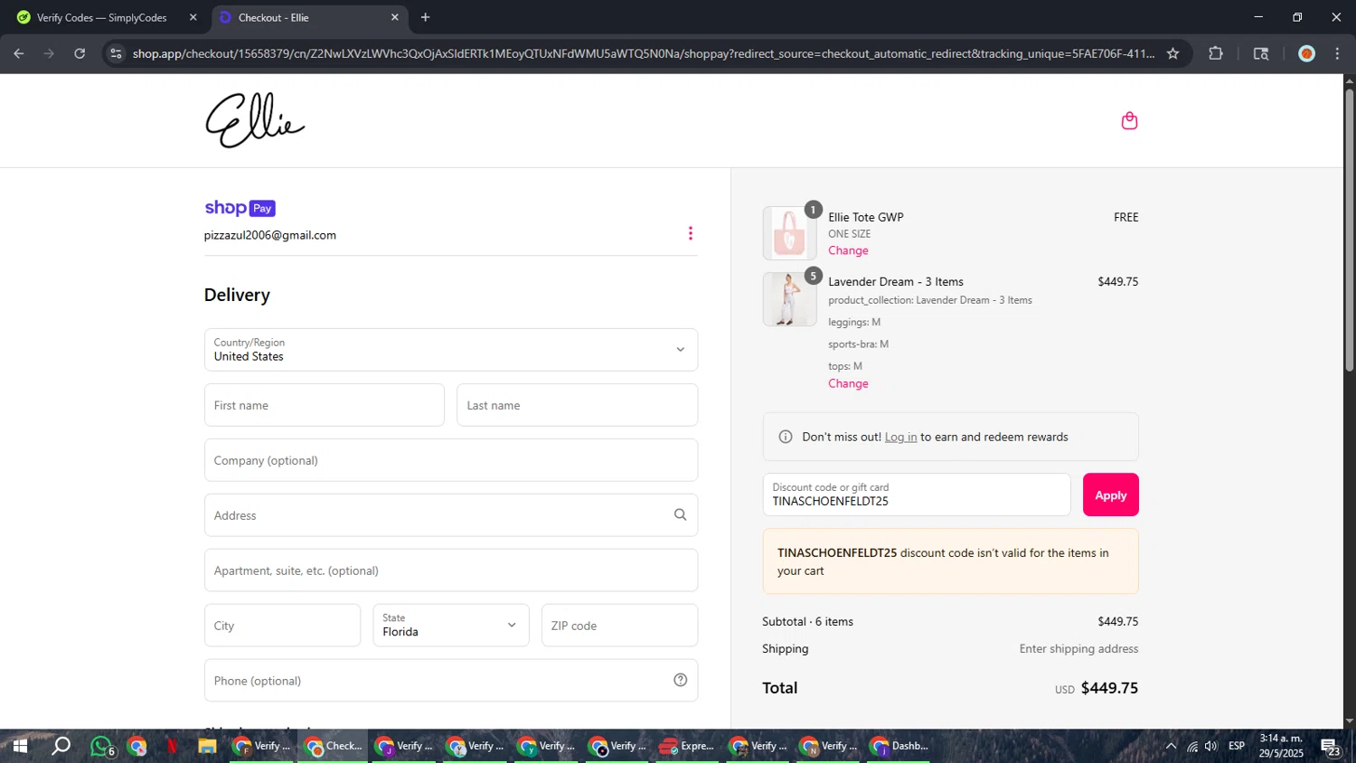This screenshot has width=1356, height=763.
Task: Click the First name field
Action: (x=325, y=405)
